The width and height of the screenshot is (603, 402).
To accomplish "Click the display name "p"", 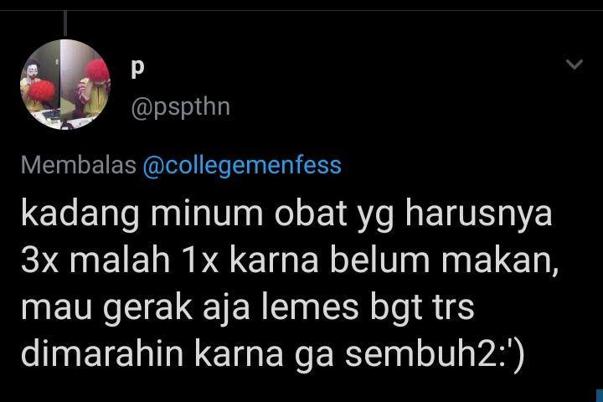I will [x=137, y=69].
